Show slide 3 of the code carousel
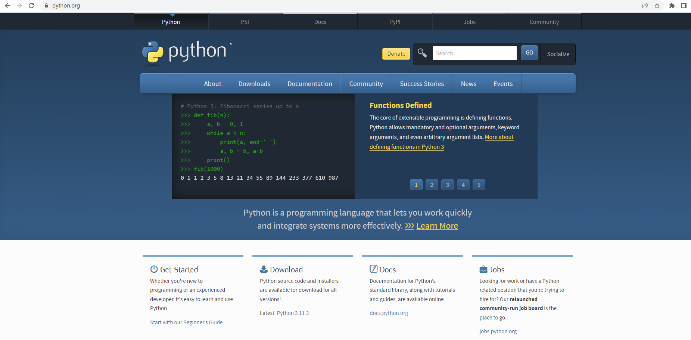Viewport: 691px width, 340px height. tap(448, 185)
